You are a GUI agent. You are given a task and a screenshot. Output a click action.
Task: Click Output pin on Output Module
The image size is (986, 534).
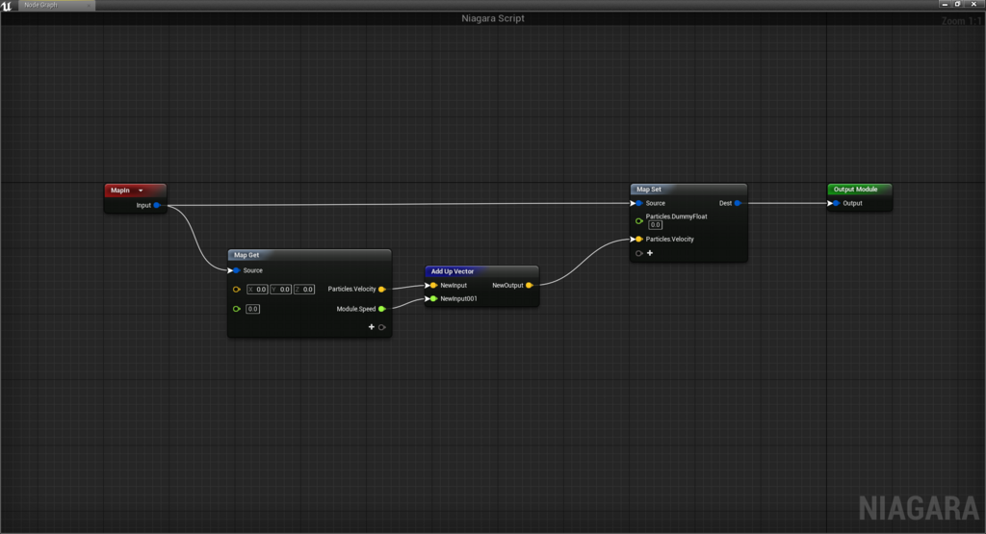[835, 204]
